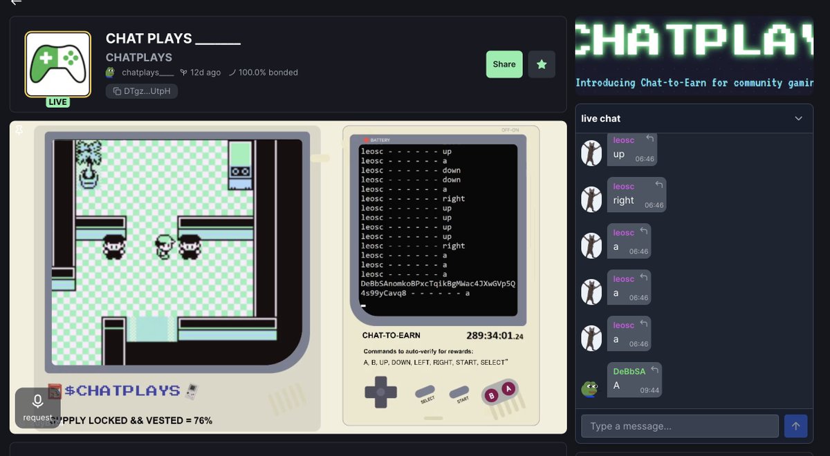Click the CHATPLAYS ticker subtitle

click(139, 57)
